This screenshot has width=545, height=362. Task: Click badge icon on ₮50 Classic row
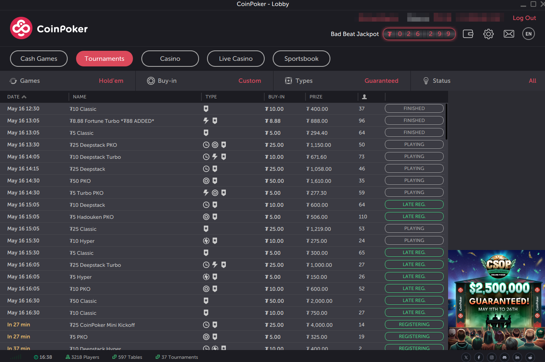click(x=206, y=301)
